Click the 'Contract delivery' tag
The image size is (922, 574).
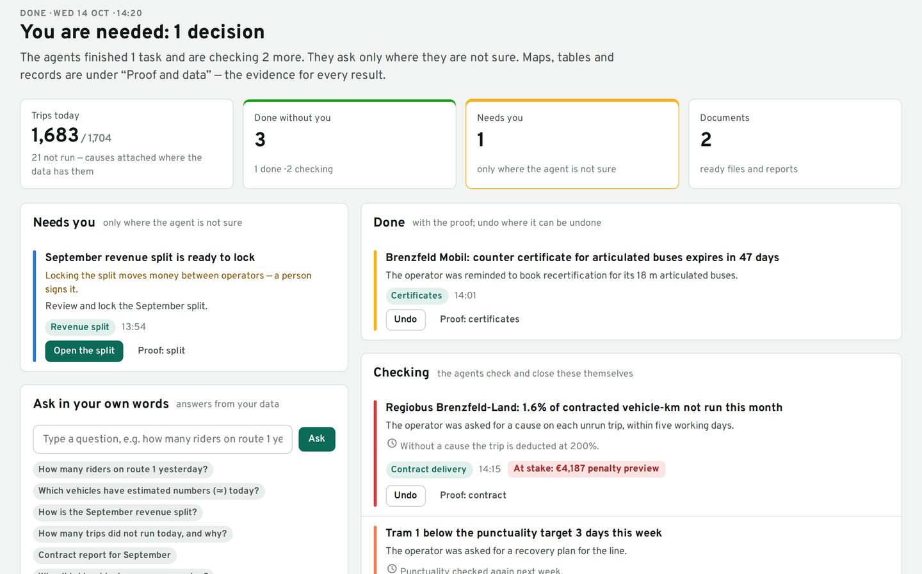pos(429,470)
